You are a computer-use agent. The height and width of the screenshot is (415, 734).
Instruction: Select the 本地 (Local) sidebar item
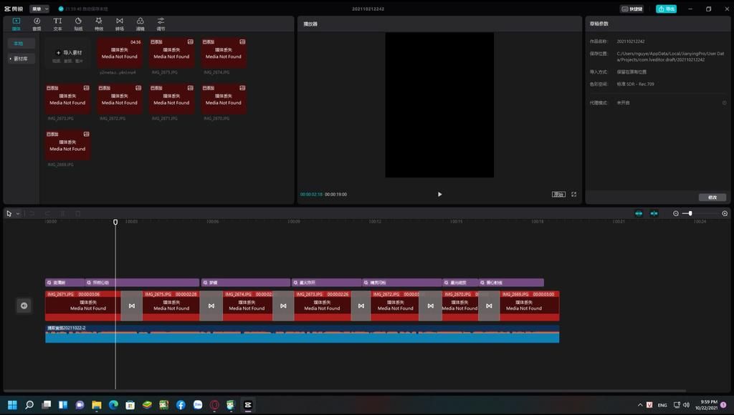21,44
